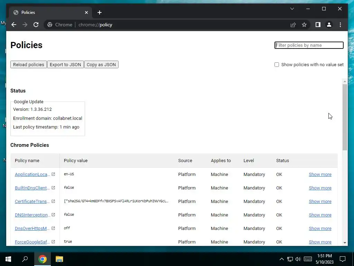Click the forward navigation arrow
This screenshot has height=266, width=354.
(25, 25)
